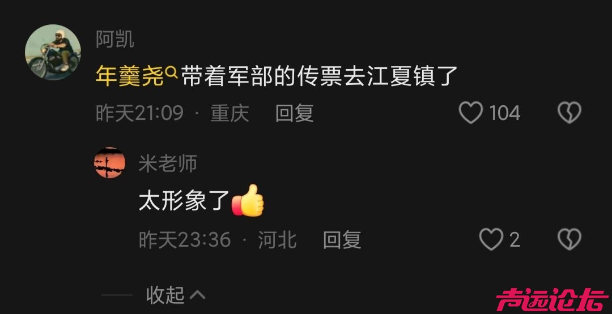This screenshot has height=314, width=612.
Task: Reply to 阿凯's comment via 回复
Action: 294,113
